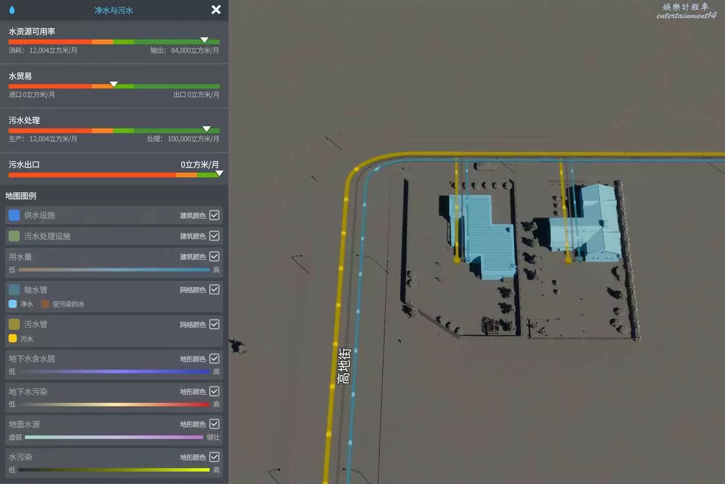725x484 pixels.
Task: Click the light blue 净水 swatch
Action: pyautogui.click(x=13, y=304)
